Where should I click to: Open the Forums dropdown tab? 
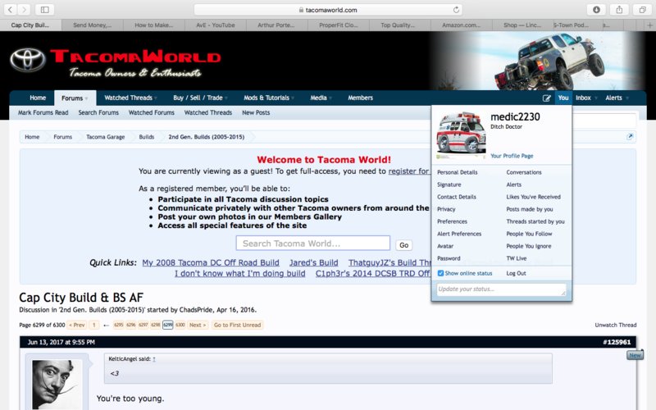[x=75, y=98]
